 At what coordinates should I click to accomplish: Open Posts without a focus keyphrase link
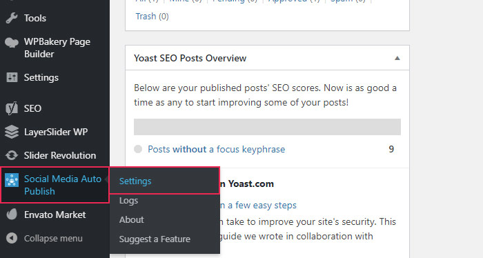pos(216,149)
